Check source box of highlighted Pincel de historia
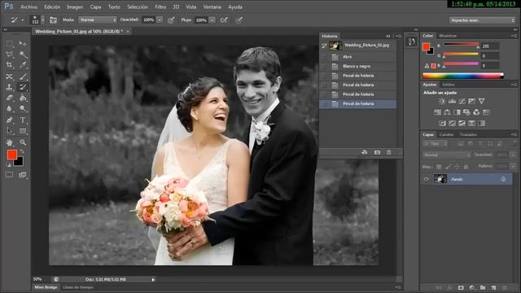 tap(324, 104)
